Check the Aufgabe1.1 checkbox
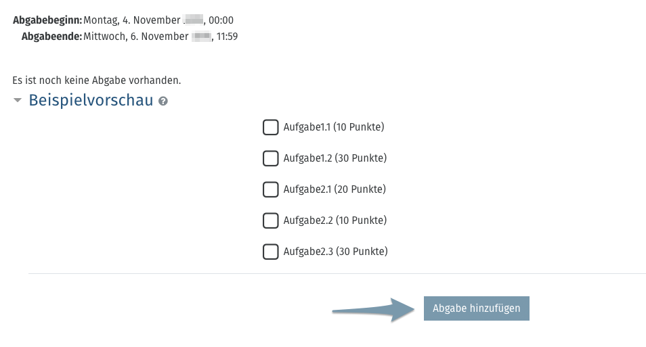This screenshot has width=646, height=347. coord(270,127)
